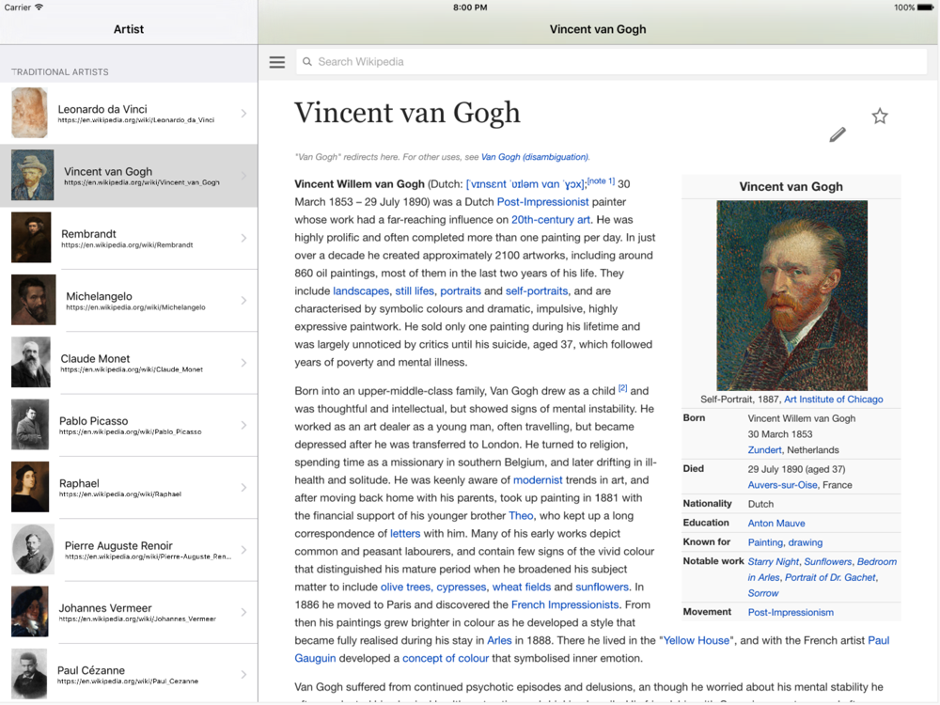Select Claude Monet photo thumbnail
Screen dimensions: 940x705
31,362
